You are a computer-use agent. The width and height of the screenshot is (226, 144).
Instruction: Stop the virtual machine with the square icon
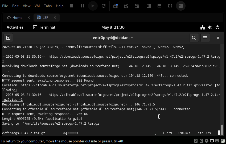(x=72, y=6)
